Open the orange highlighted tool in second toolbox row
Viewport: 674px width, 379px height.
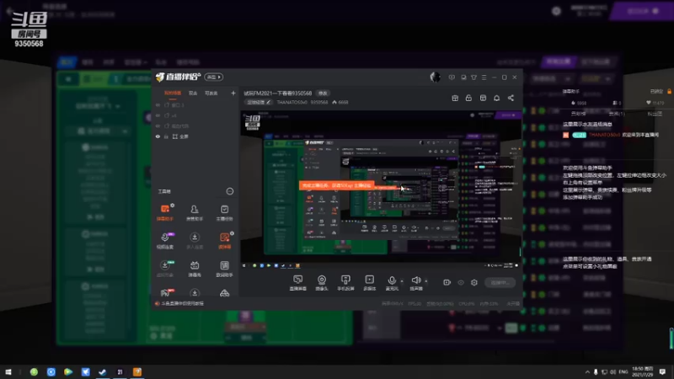224,240
